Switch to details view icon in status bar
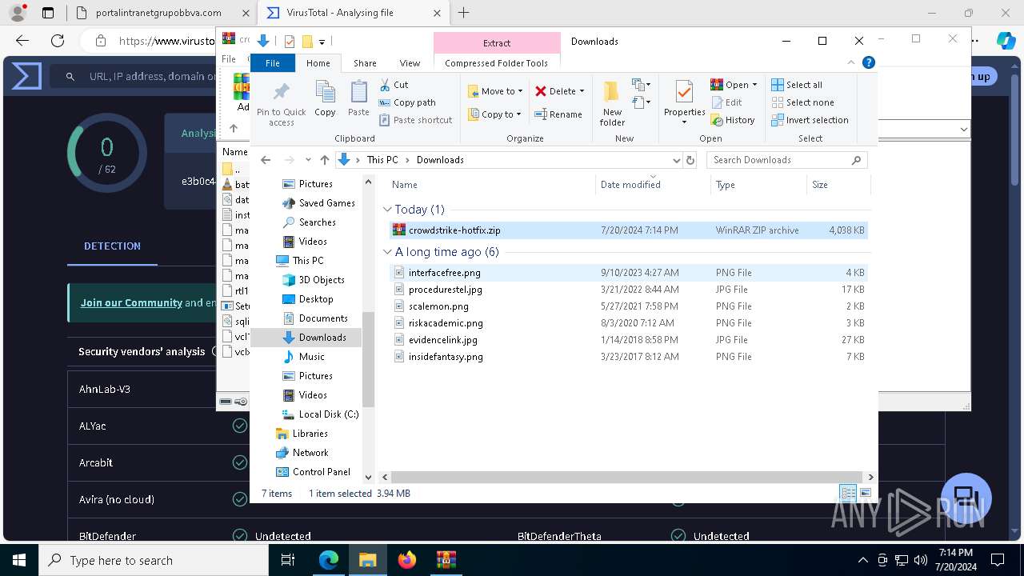The width and height of the screenshot is (1024, 576). pyautogui.click(x=848, y=493)
